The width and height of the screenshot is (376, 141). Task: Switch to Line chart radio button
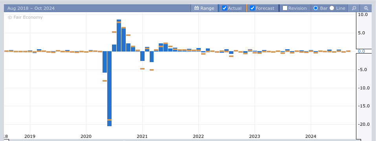(332, 8)
